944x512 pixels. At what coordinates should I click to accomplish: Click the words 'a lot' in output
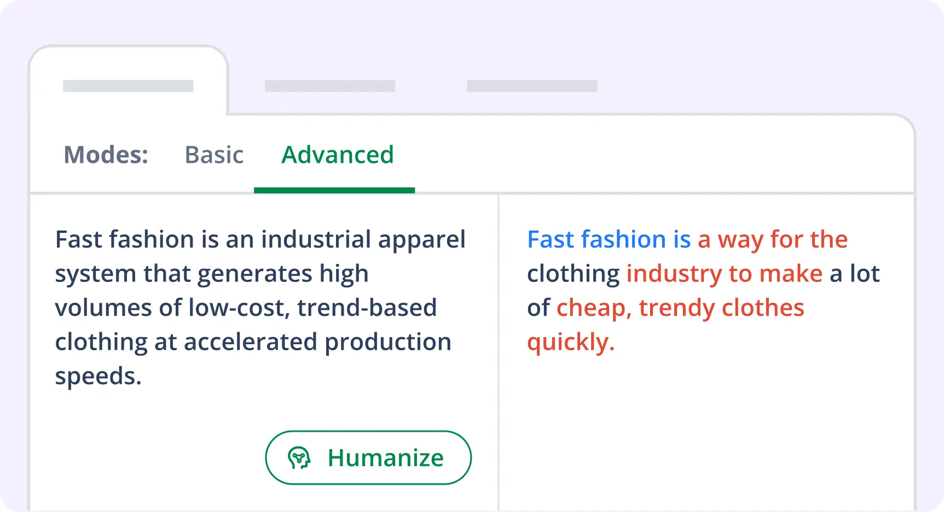coord(854,273)
